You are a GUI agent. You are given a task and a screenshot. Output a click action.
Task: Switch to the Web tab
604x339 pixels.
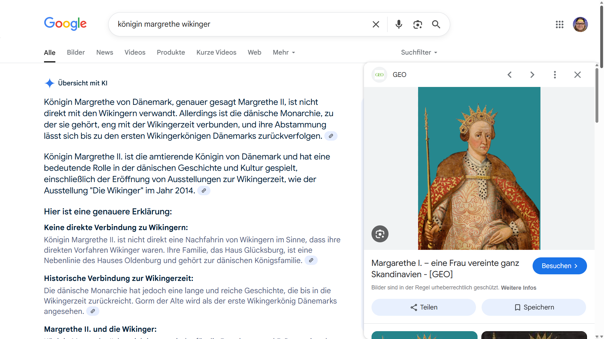(254, 52)
